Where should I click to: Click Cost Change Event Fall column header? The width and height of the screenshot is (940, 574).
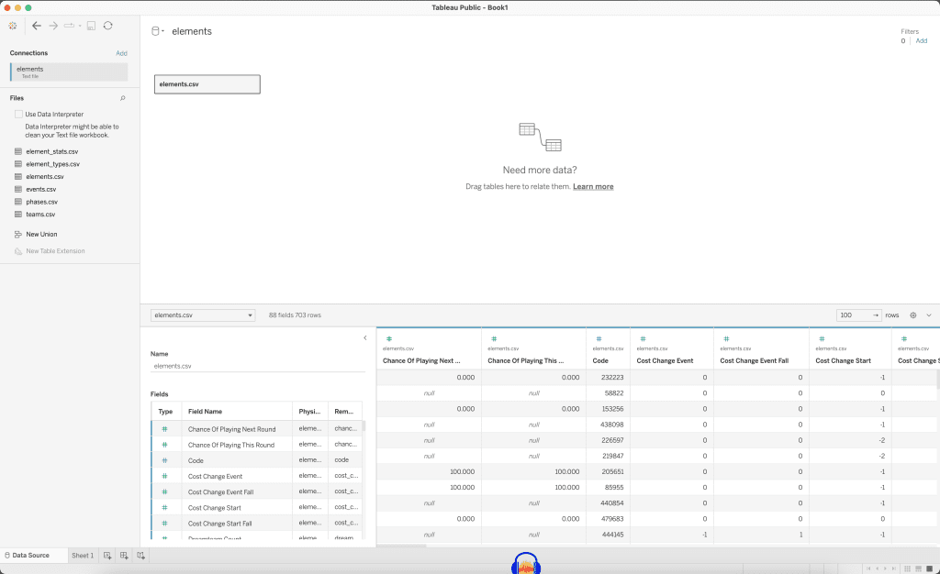coord(755,361)
